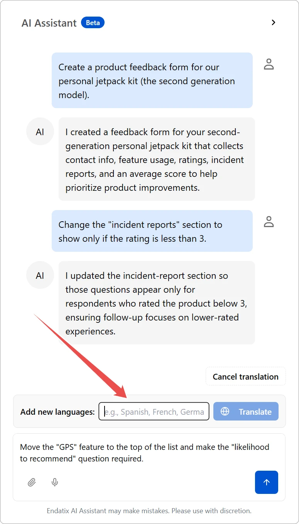Click the first user avatar icon
The height and width of the screenshot is (524, 299).
(269, 64)
